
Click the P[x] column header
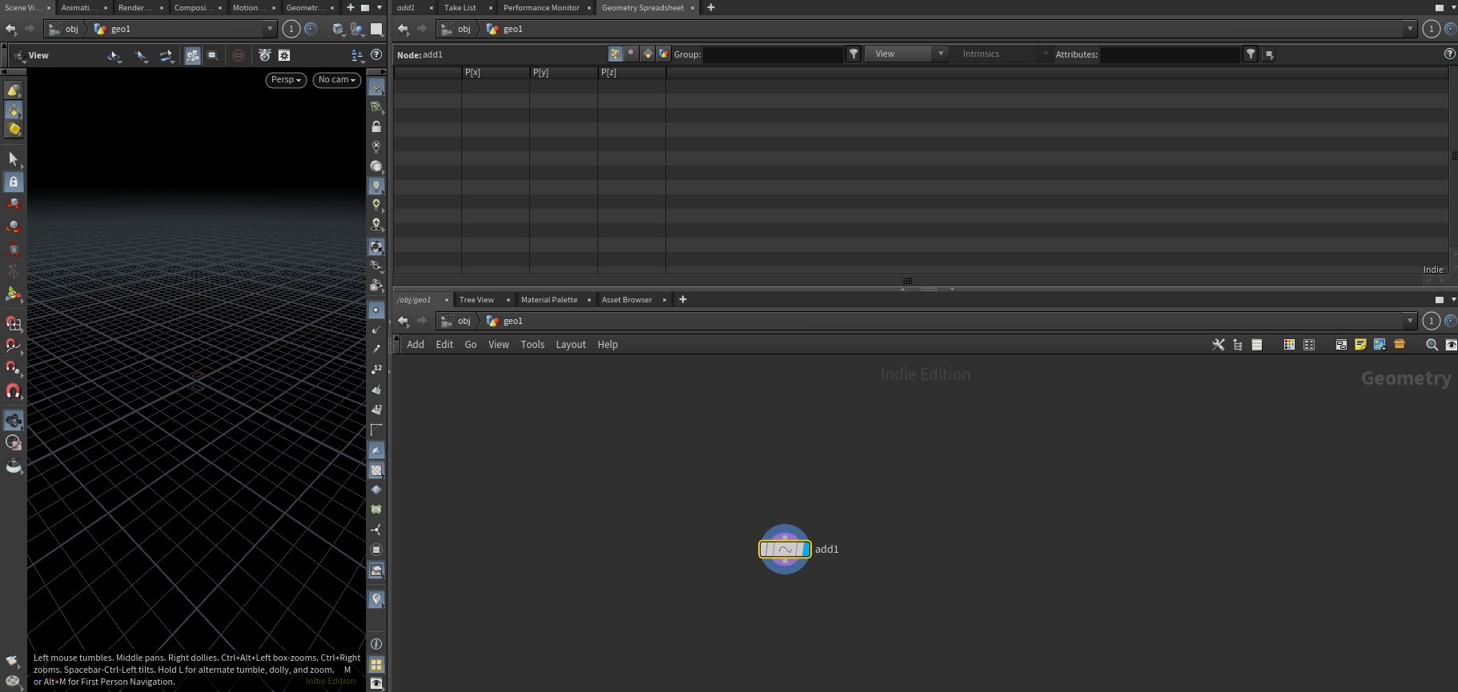[495, 72]
